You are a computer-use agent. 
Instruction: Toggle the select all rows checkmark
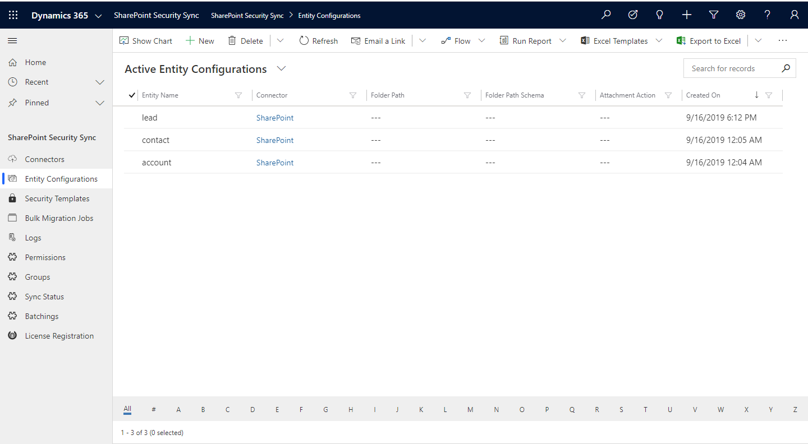pos(132,95)
